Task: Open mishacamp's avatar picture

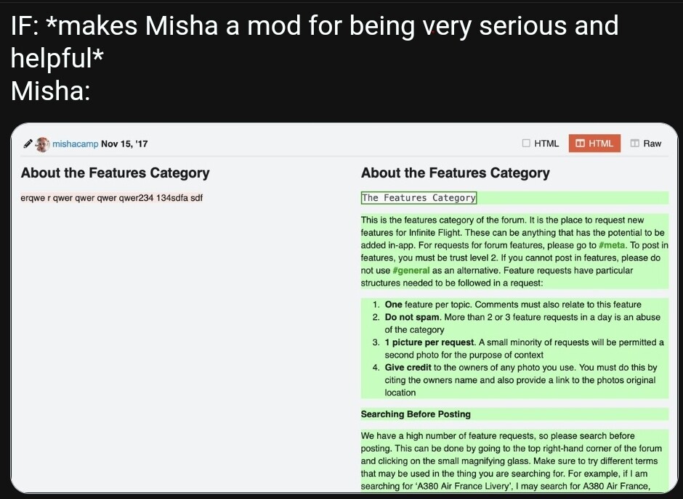Action: pyautogui.click(x=42, y=144)
